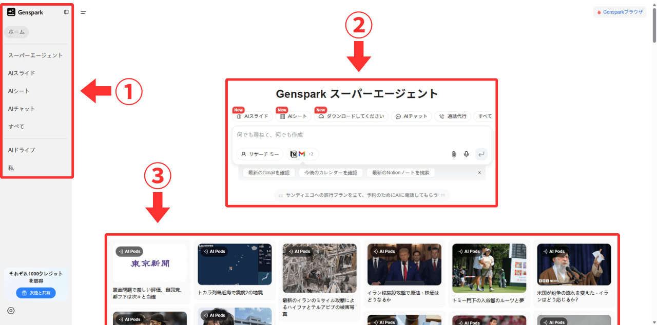Open スーパーエージェント in the sidebar
This screenshot has width=657, height=325.
pyautogui.click(x=35, y=55)
